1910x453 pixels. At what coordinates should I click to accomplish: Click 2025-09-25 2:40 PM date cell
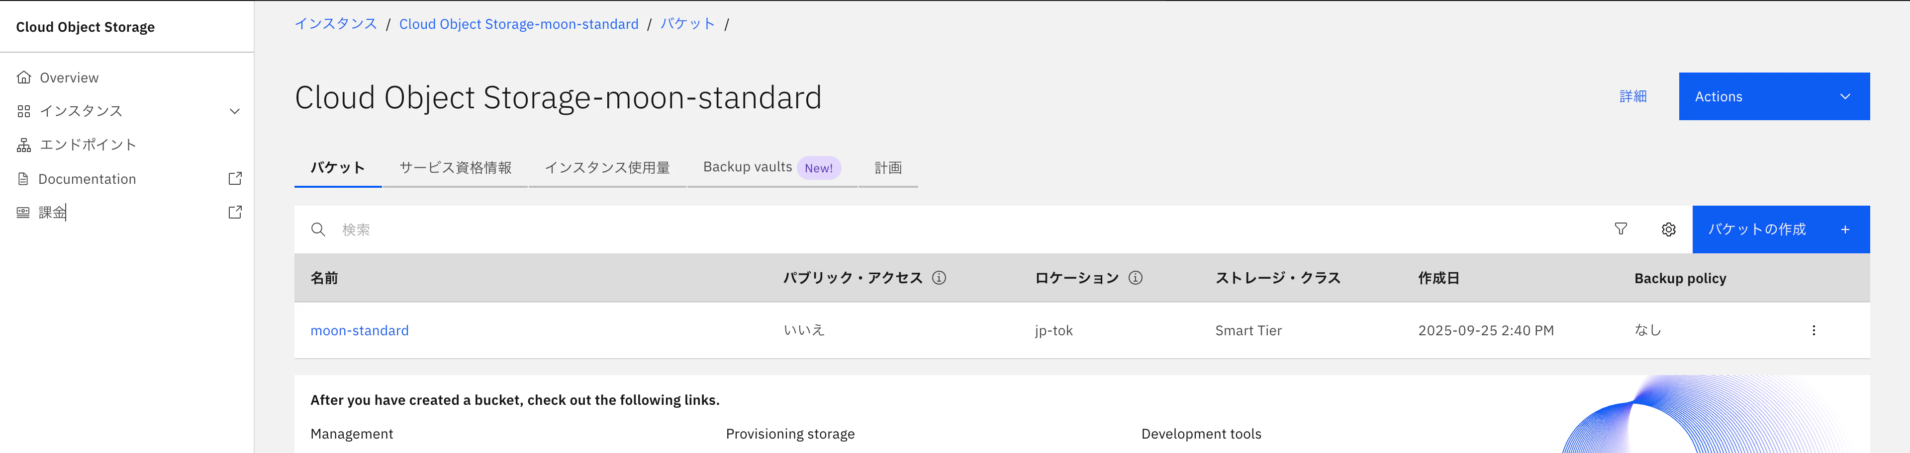(x=1486, y=330)
